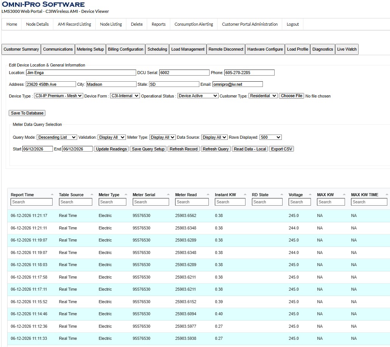Click Report Time search box
Viewport: 390px width, 347px height.
pyautogui.click(x=32, y=202)
